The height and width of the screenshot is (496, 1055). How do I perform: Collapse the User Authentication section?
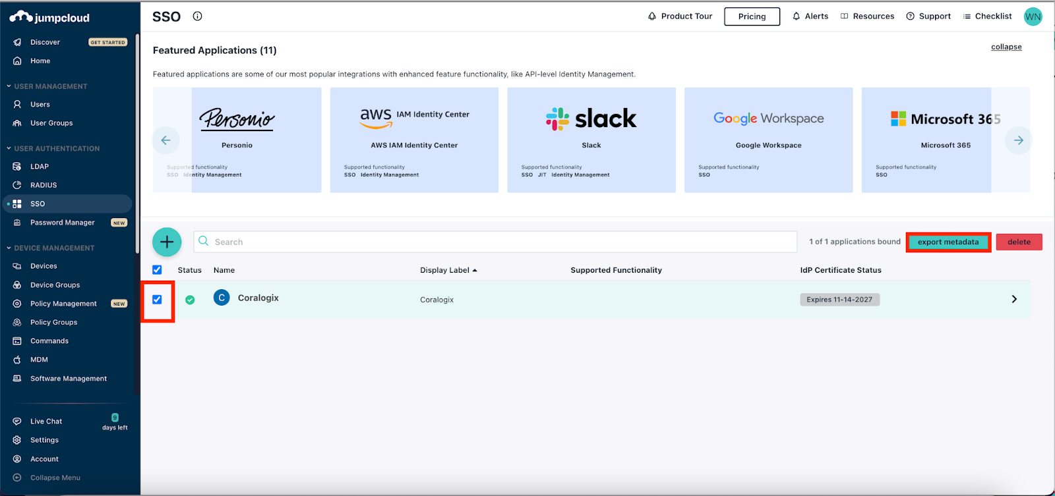click(x=53, y=148)
